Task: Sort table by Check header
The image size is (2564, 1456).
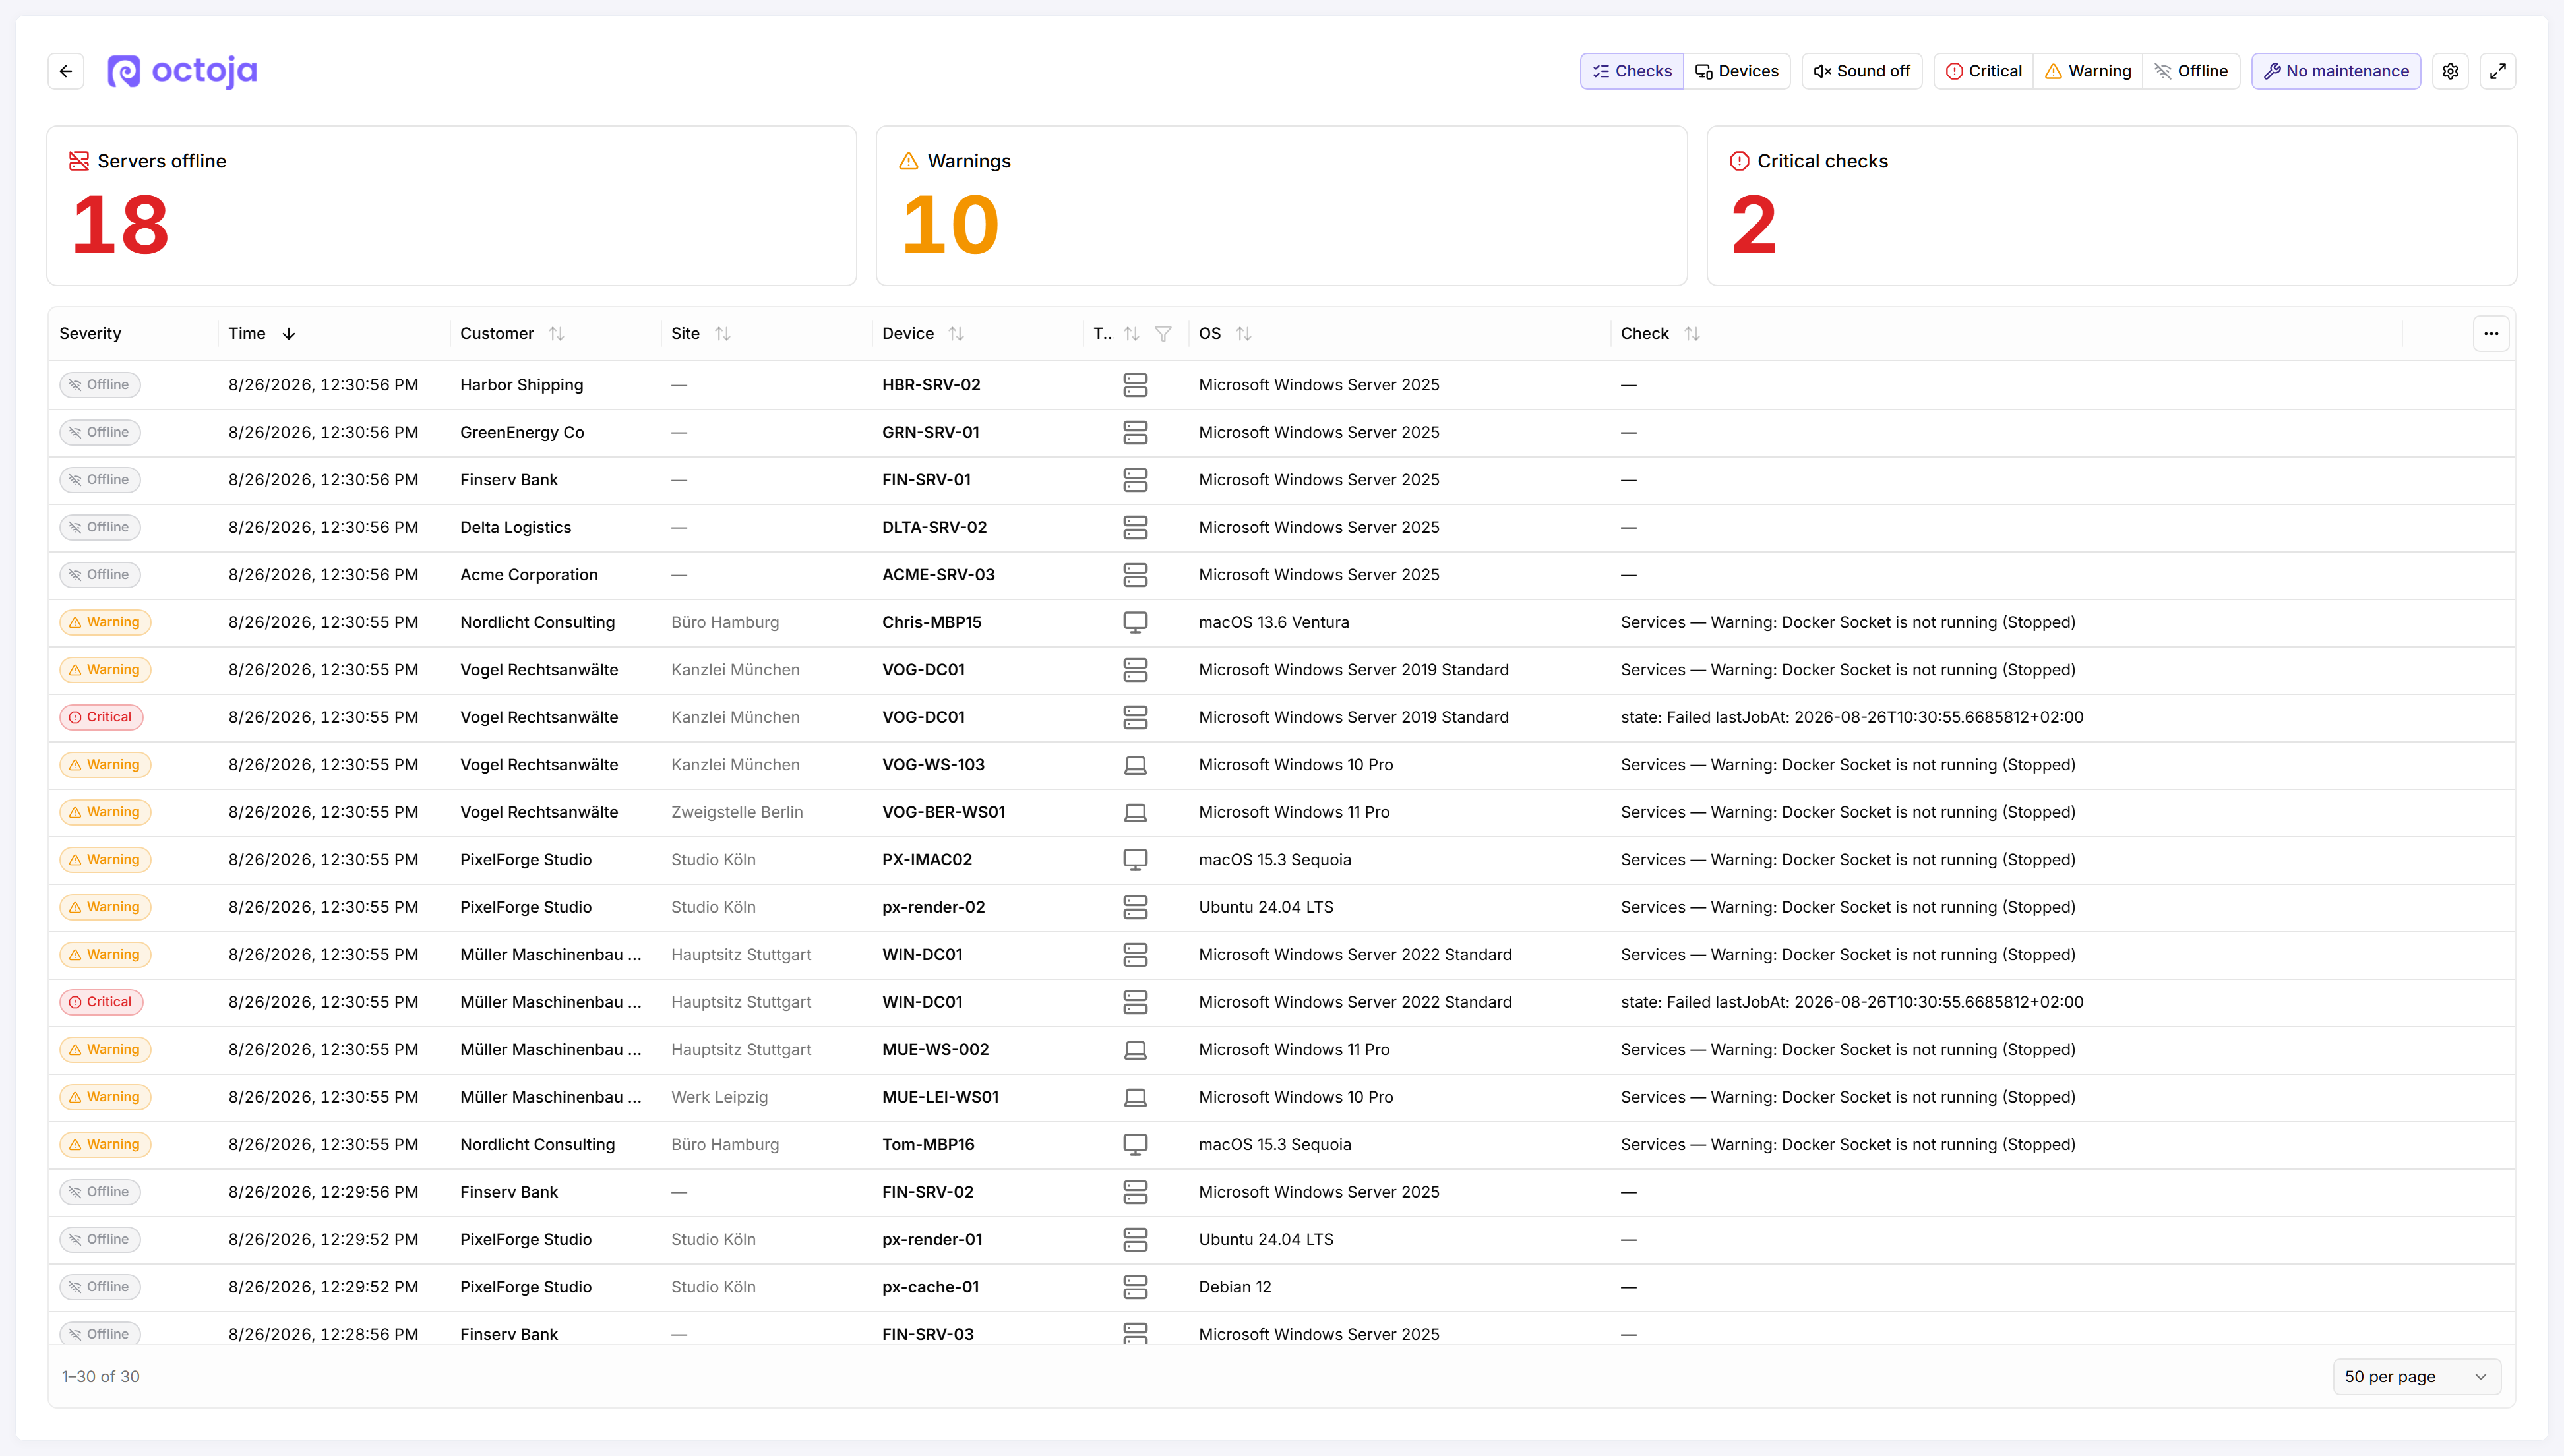Action: (1645, 334)
